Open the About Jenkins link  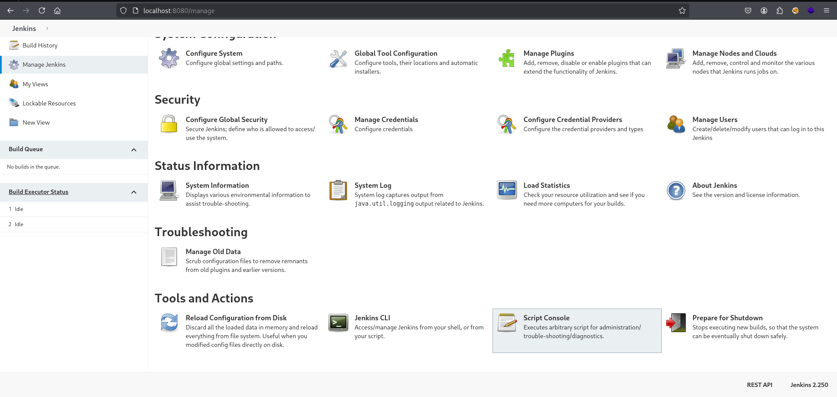coord(715,185)
